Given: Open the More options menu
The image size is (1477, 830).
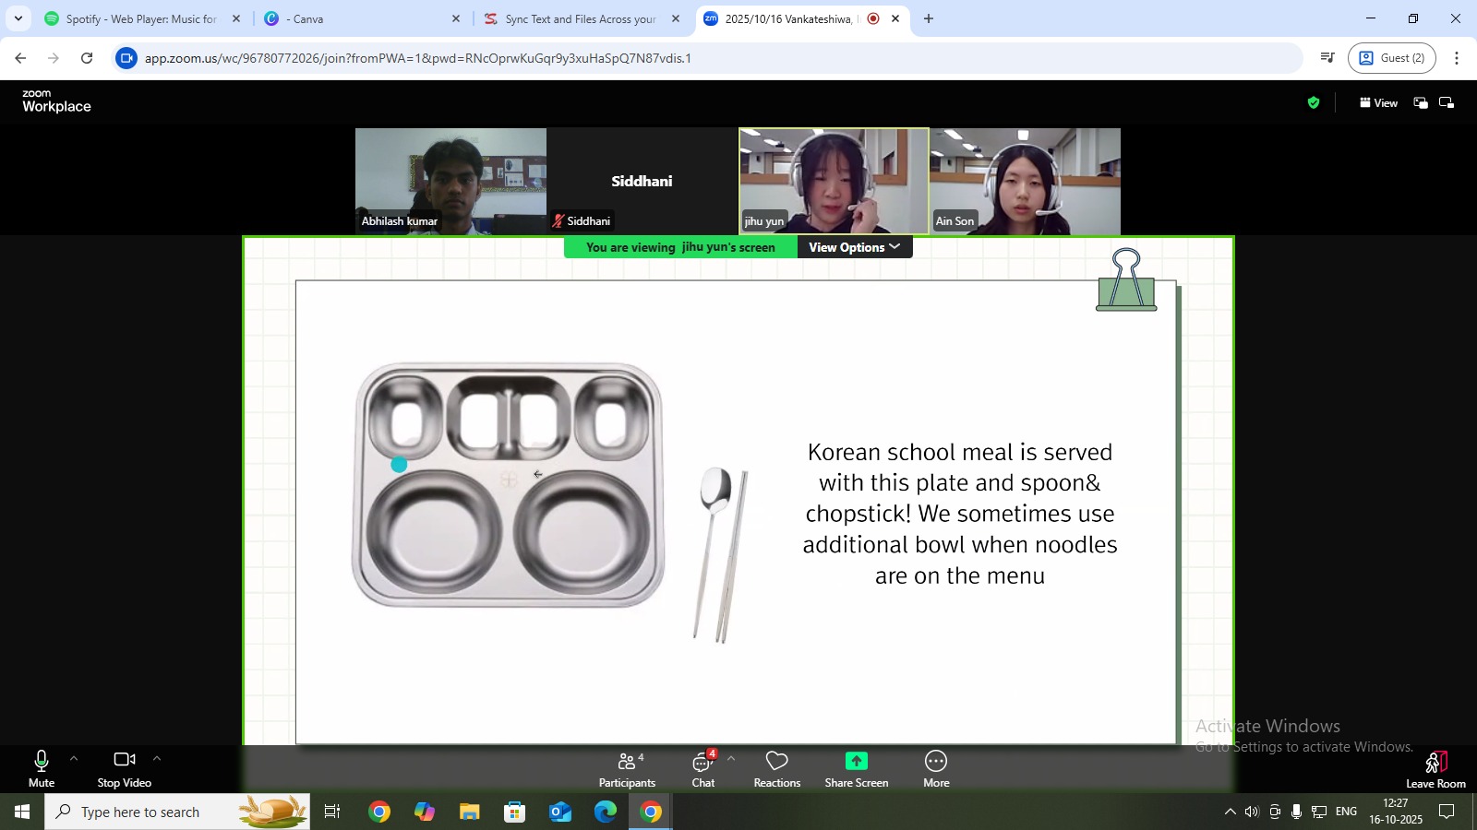Looking at the screenshot, I should coord(935,769).
